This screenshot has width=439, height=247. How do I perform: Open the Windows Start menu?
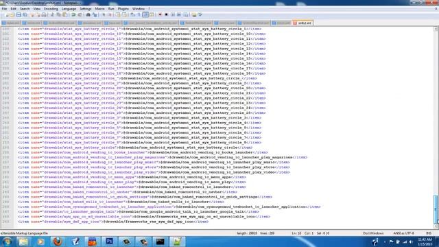pyautogui.click(x=7, y=242)
